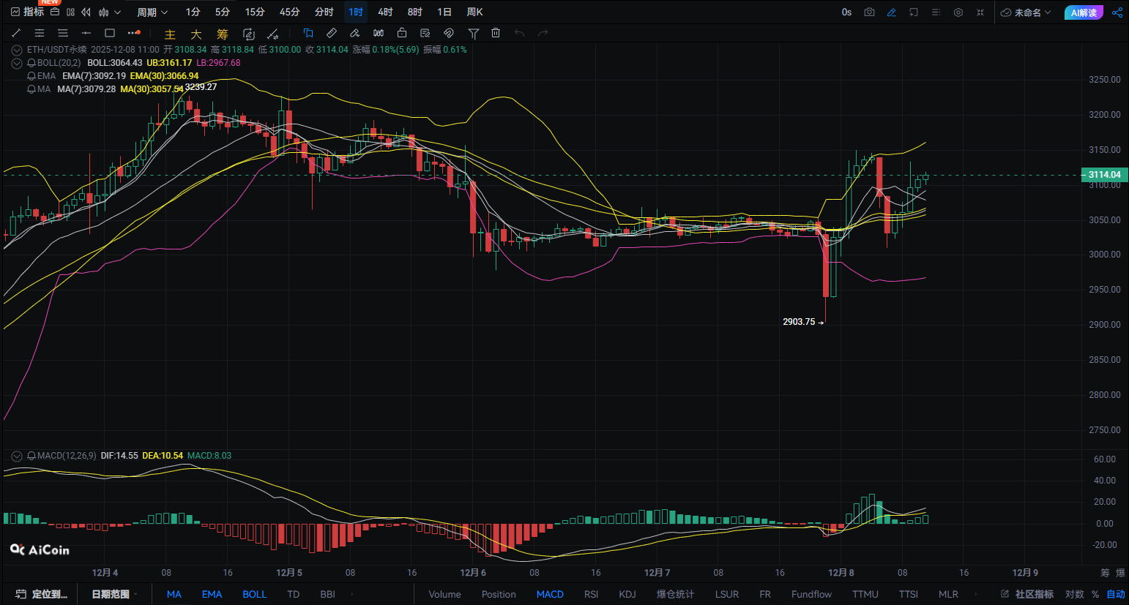The image size is (1129, 605).
Task: Click the lock drawings icon
Action: 402,33
